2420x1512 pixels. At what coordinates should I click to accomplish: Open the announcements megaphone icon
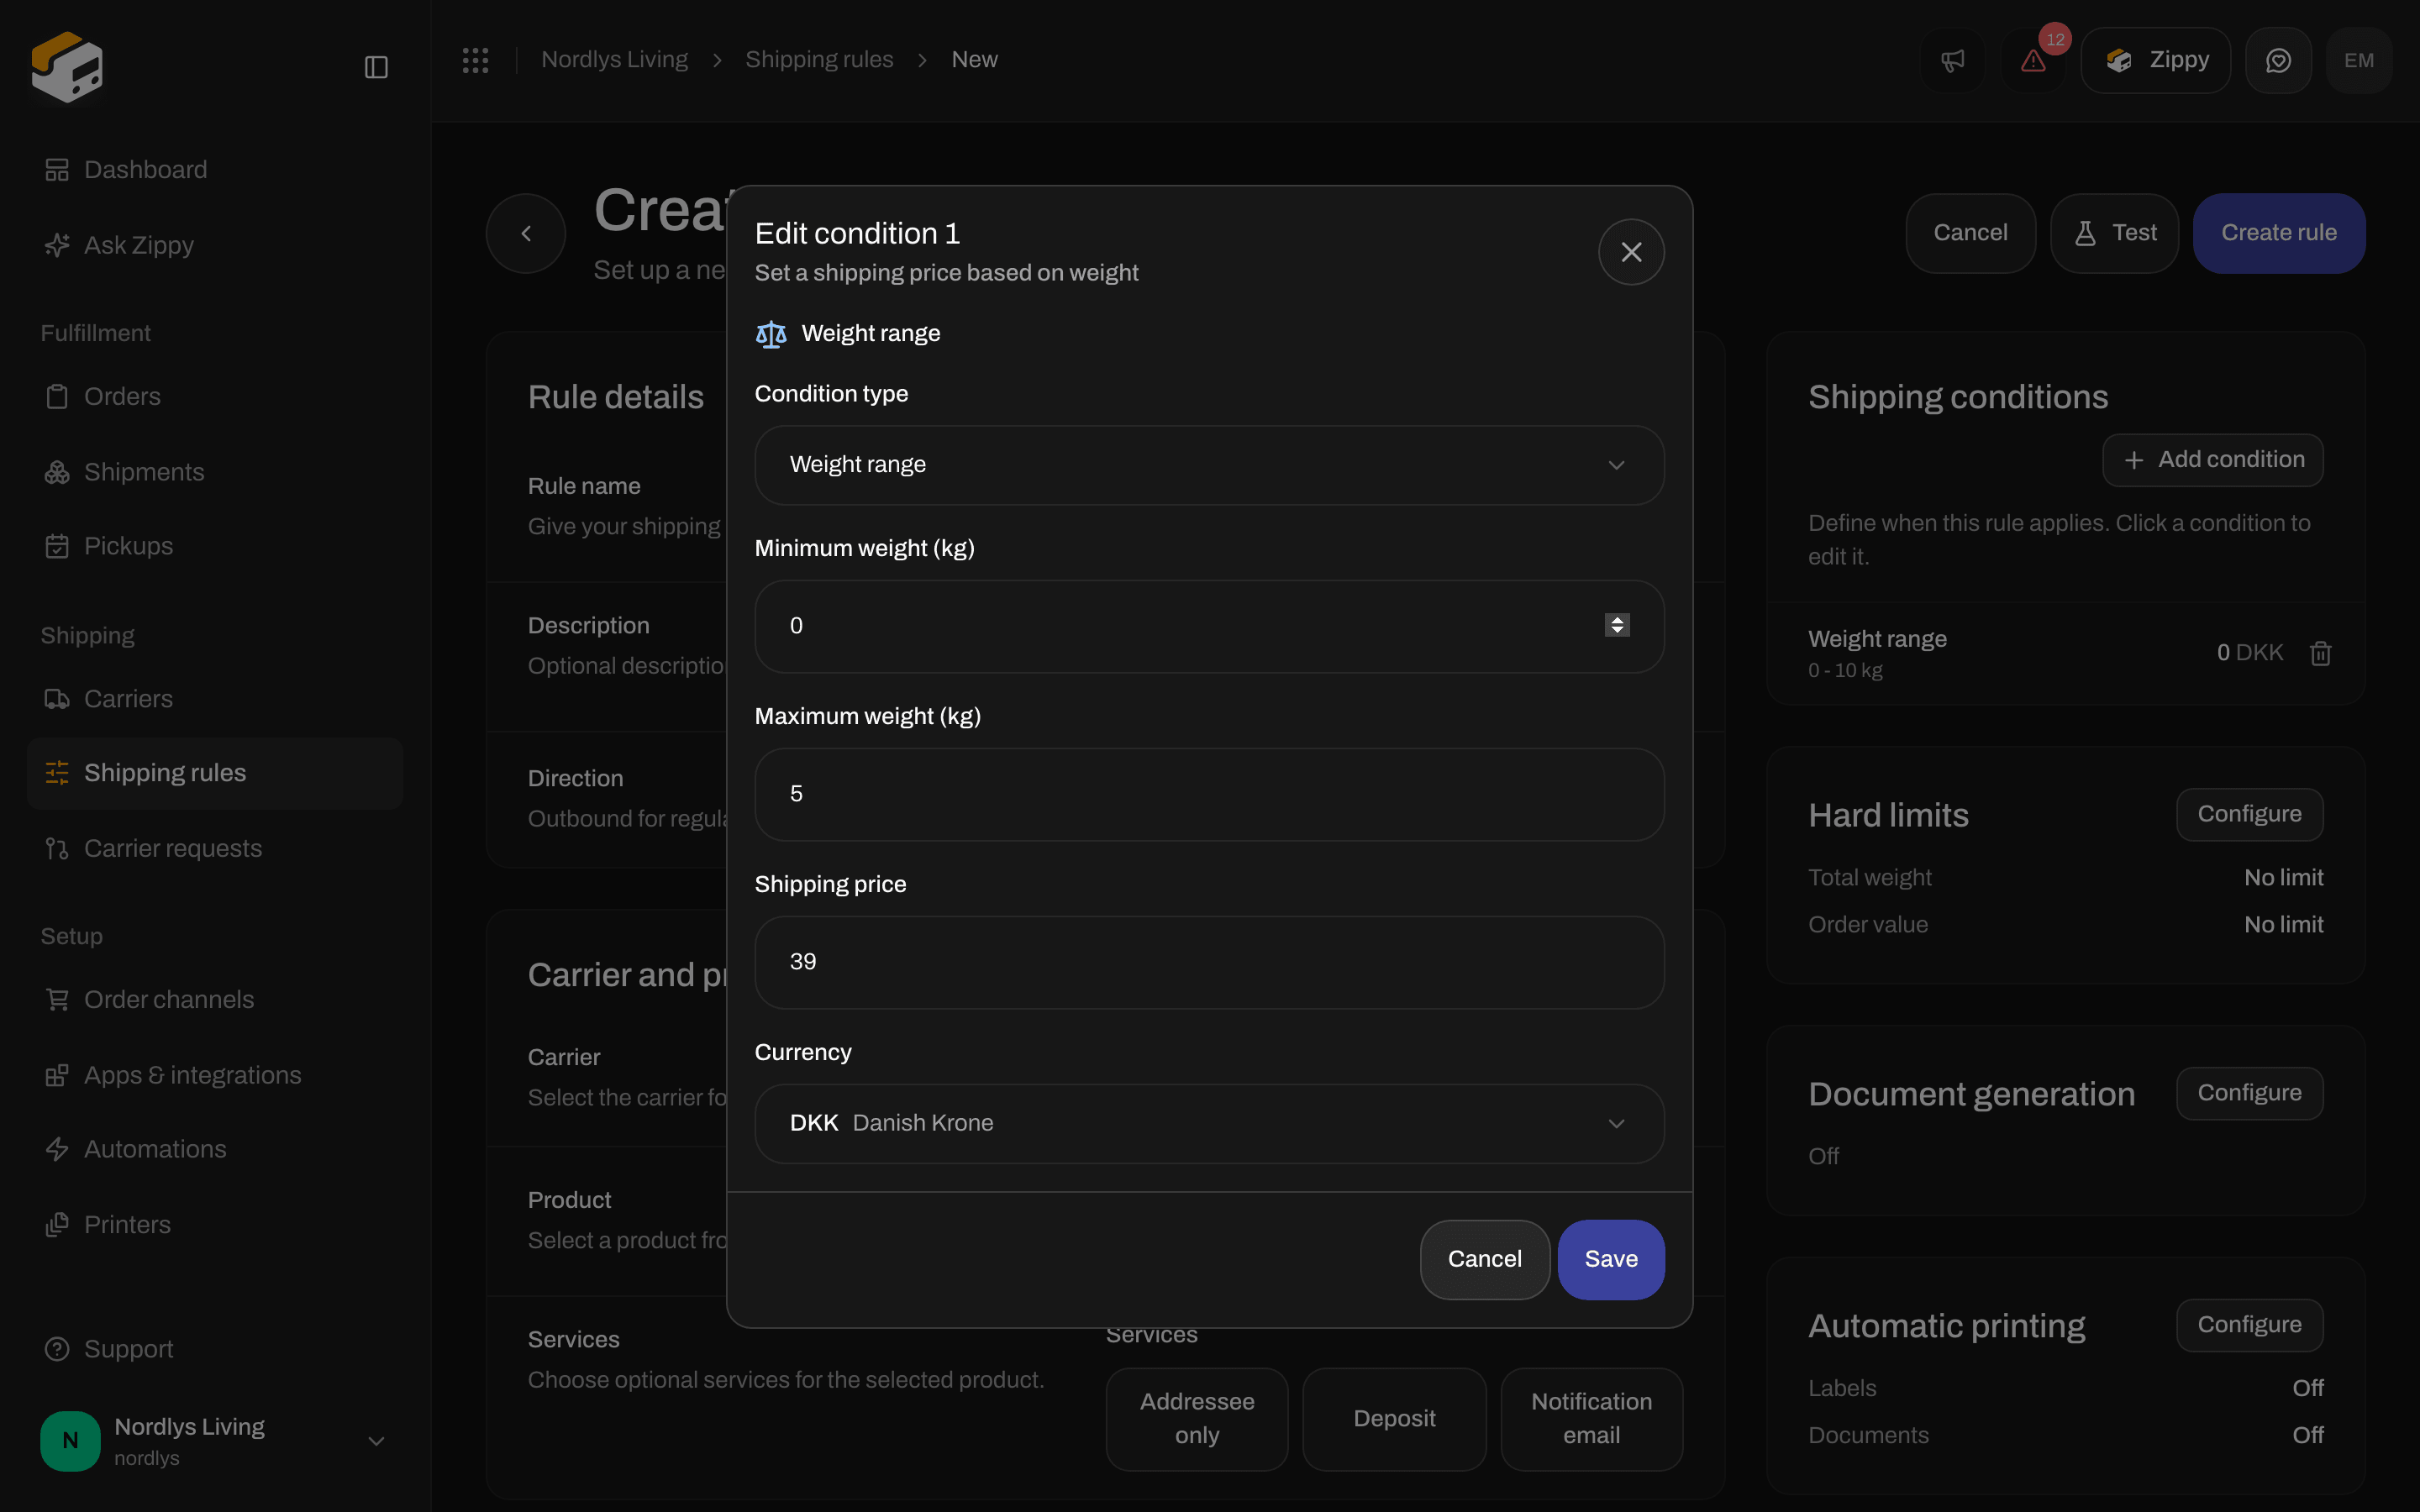click(1952, 60)
